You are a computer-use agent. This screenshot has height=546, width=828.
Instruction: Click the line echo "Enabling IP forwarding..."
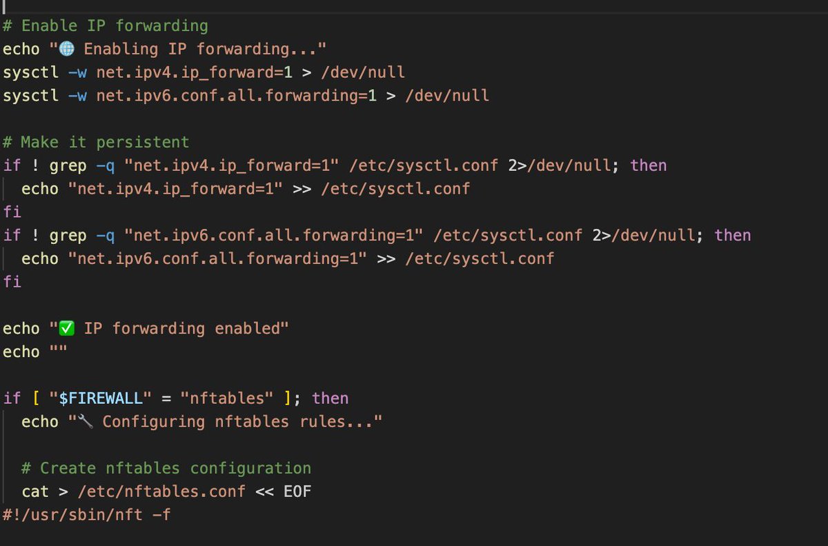pos(164,50)
